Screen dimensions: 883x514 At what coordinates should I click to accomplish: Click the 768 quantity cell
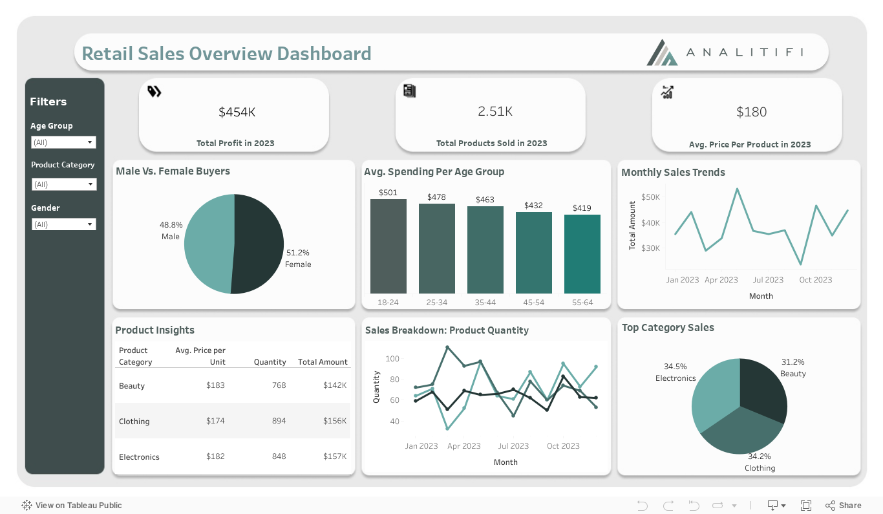pyautogui.click(x=279, y=385)
